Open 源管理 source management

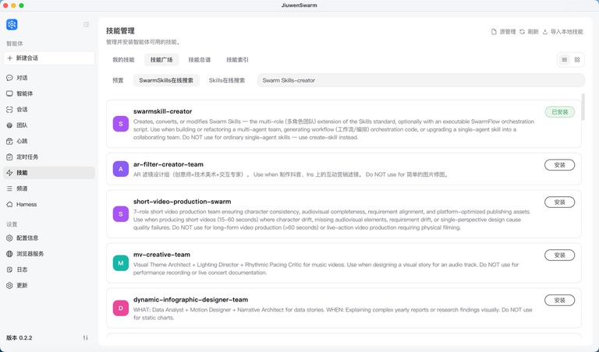504,32
